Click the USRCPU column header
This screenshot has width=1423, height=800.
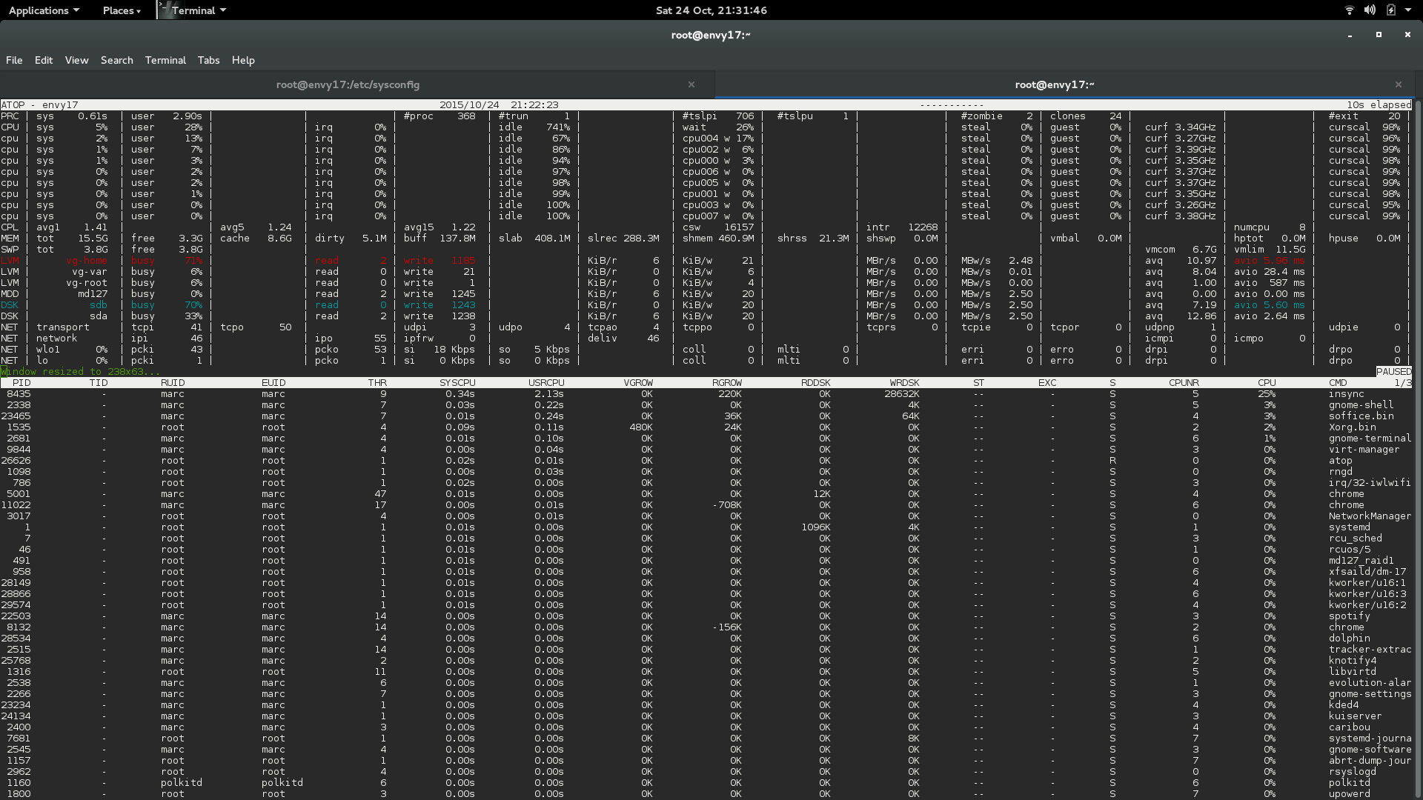546,383
